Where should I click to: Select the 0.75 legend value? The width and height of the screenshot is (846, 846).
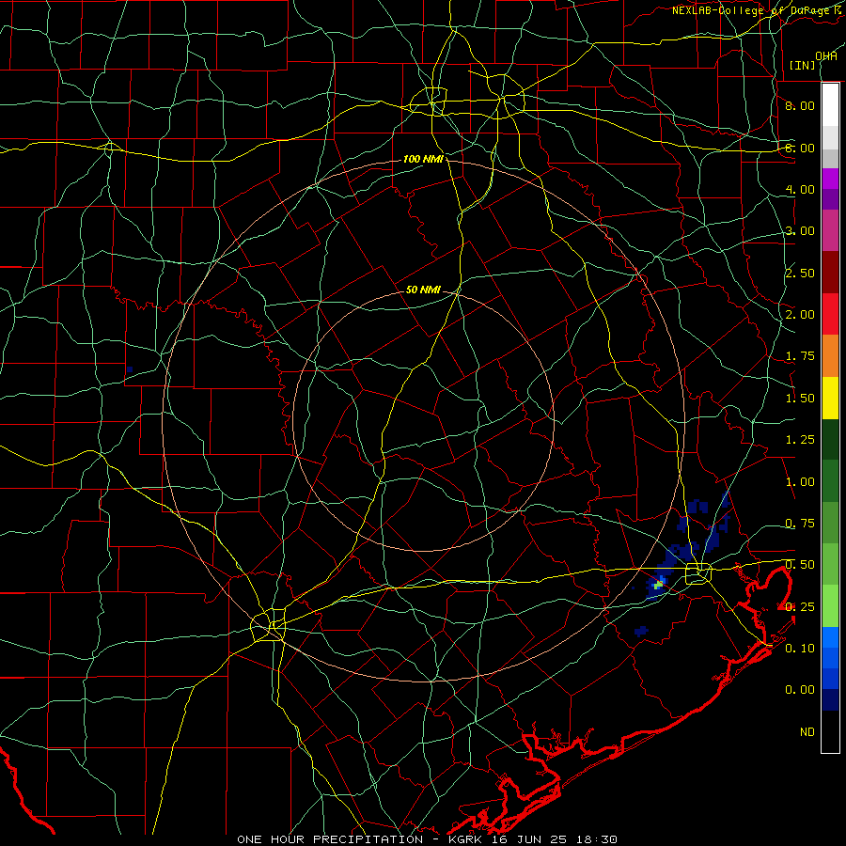[800, 524]
